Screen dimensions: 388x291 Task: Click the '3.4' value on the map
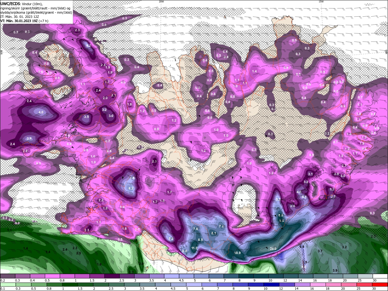[293, 206]
